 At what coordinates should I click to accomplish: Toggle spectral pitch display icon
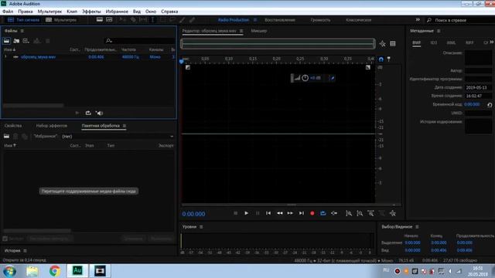coord(109,19)
